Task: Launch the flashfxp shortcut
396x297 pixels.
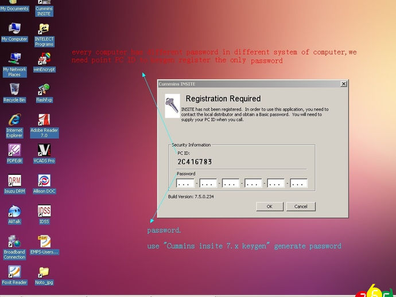Action: pos(44,93)
